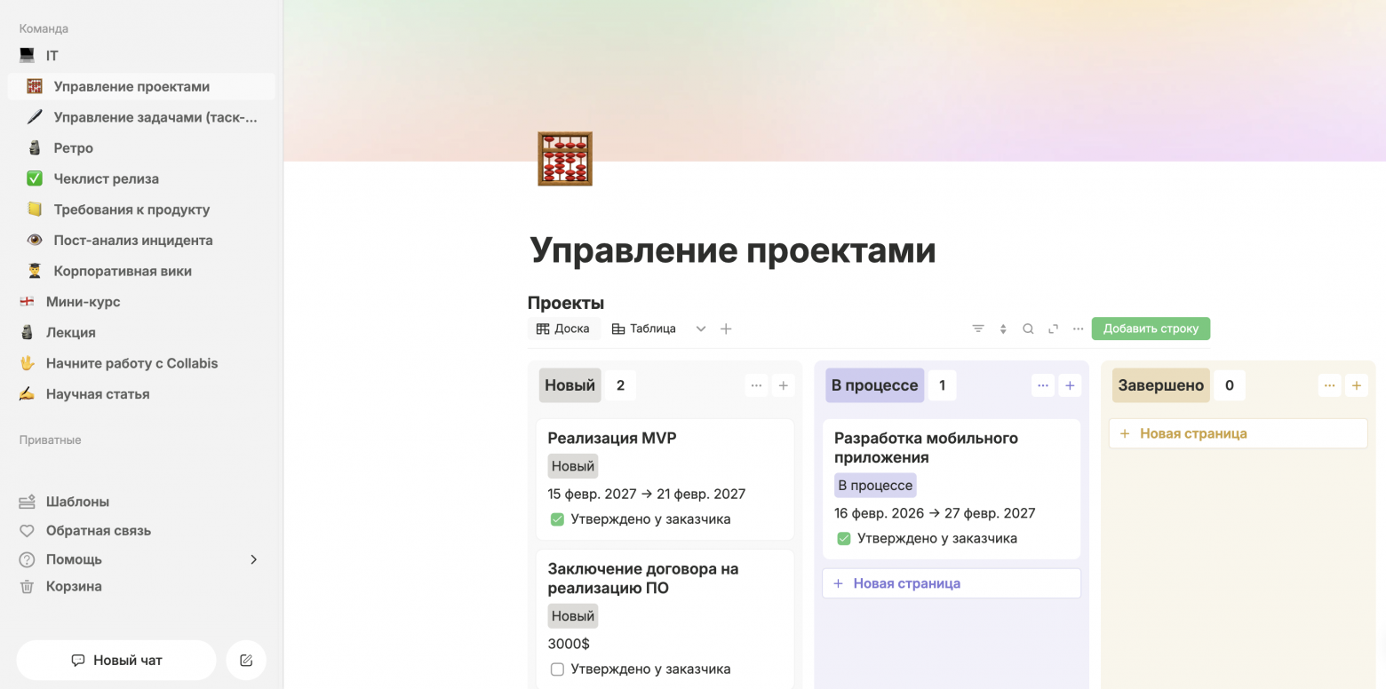Start a Новый чат
The width and height of the screenshot is (1386, 689).
116,661
